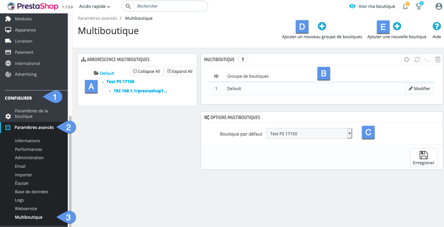Click the Paramètres avancés cog icon
Screen dimensions: 444x227
pyautogui.click(x=8, y=127)
